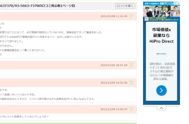The image size is (189, 124).
Task: Open the ad photo banner of four people
Action: point(161,11)
